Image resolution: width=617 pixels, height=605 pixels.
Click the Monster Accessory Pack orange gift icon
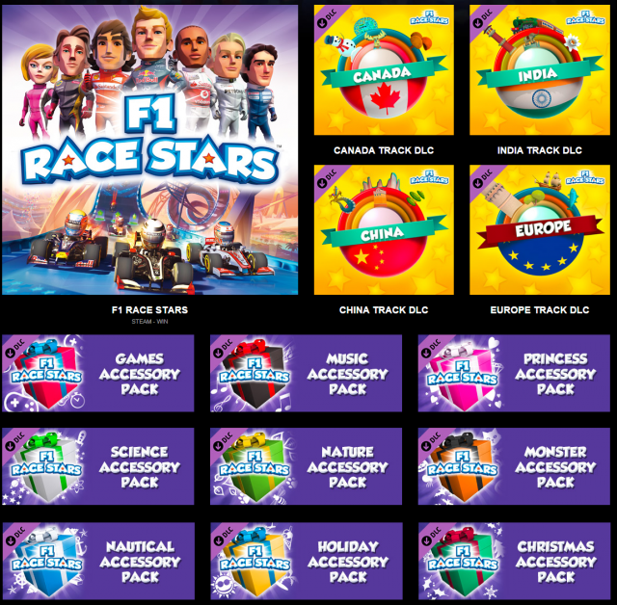tap(463, 466)
